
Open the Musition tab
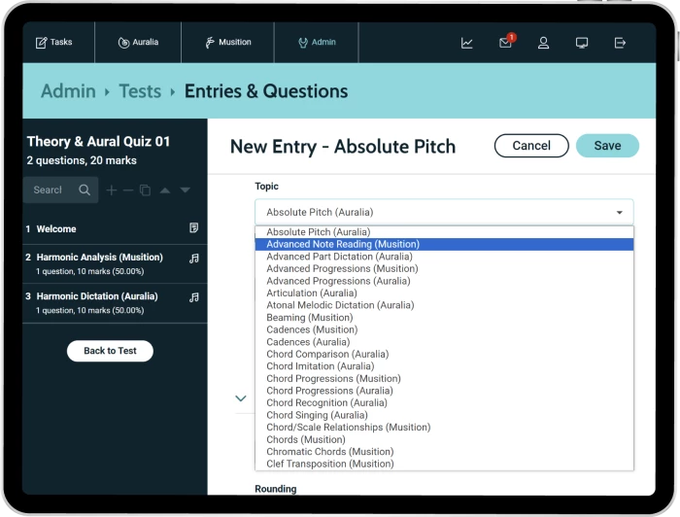click(x=227, y=43)
